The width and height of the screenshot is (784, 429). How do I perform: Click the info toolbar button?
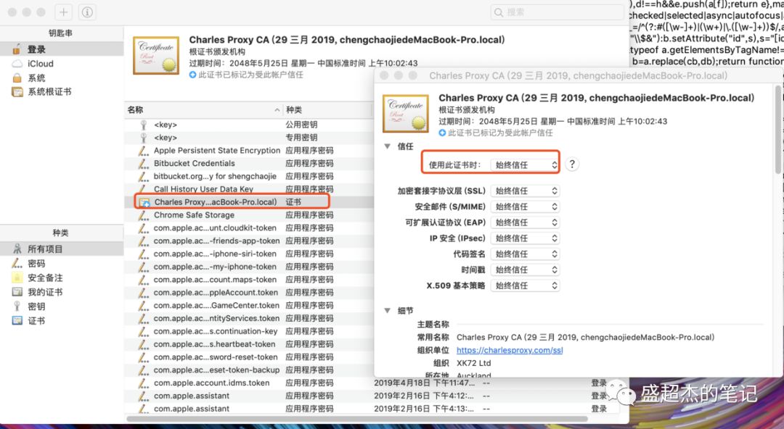pos(87,12)
